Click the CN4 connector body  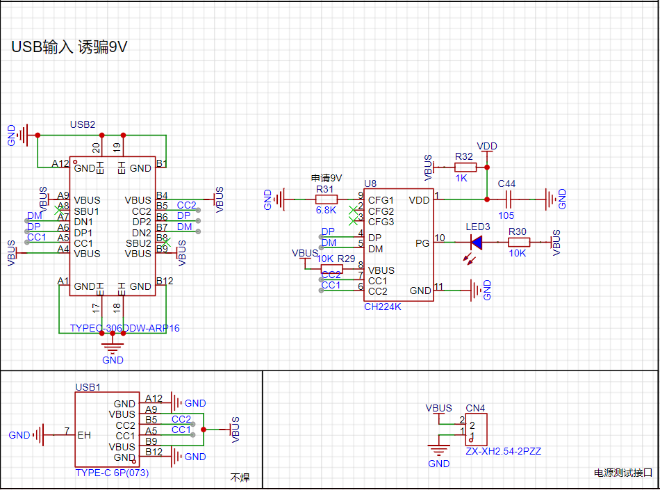tap(476, 430)
